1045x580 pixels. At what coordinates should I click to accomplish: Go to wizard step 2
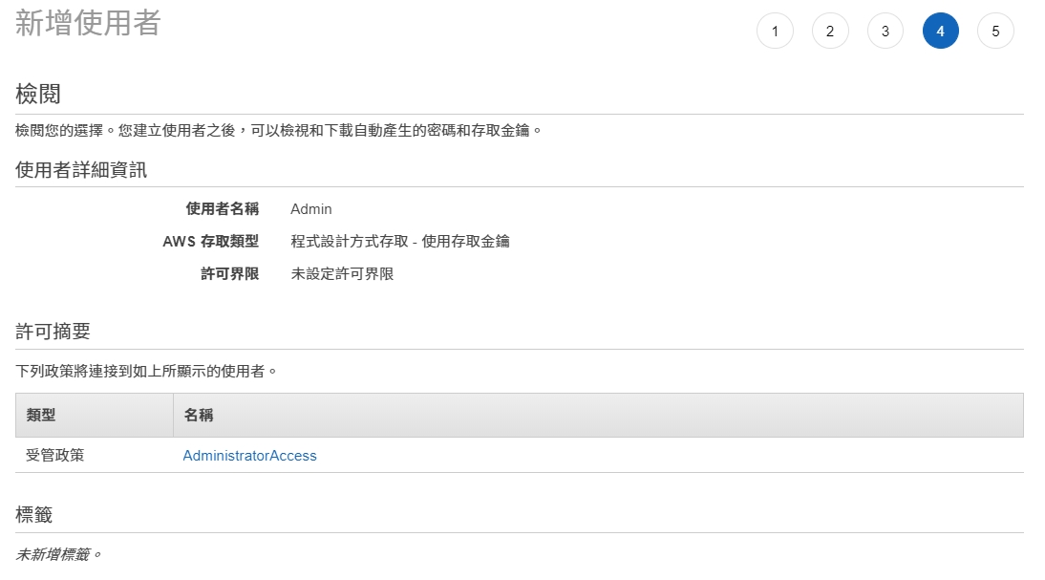coord(830,31)
